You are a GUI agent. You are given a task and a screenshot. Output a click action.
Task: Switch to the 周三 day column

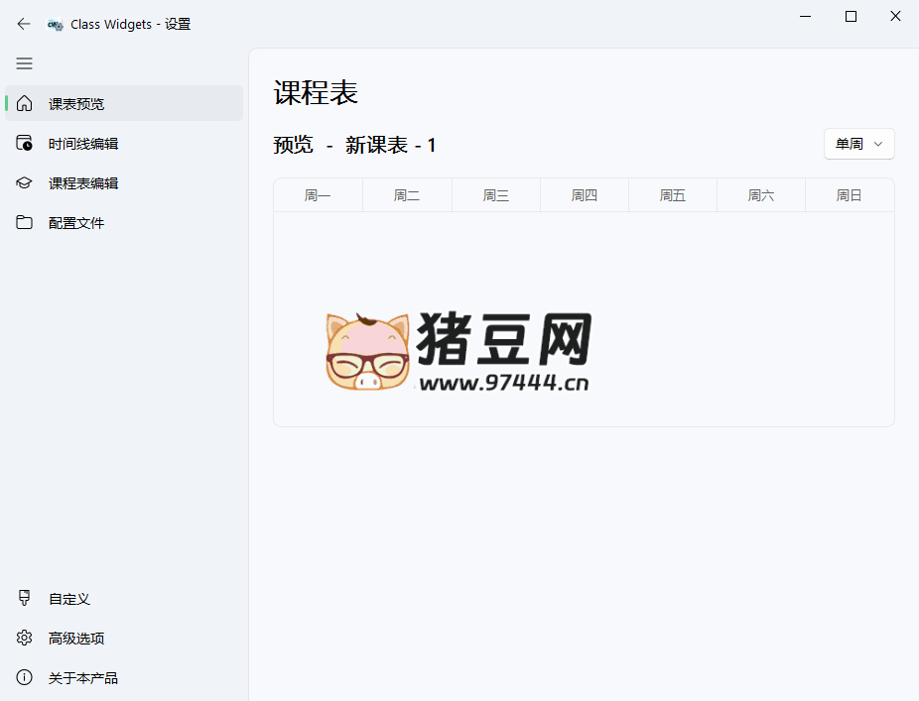[x=495, y=194]
